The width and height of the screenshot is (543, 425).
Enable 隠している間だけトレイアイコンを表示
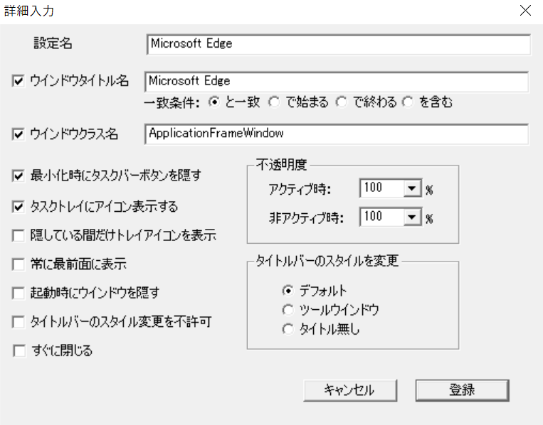pos(18,235)
